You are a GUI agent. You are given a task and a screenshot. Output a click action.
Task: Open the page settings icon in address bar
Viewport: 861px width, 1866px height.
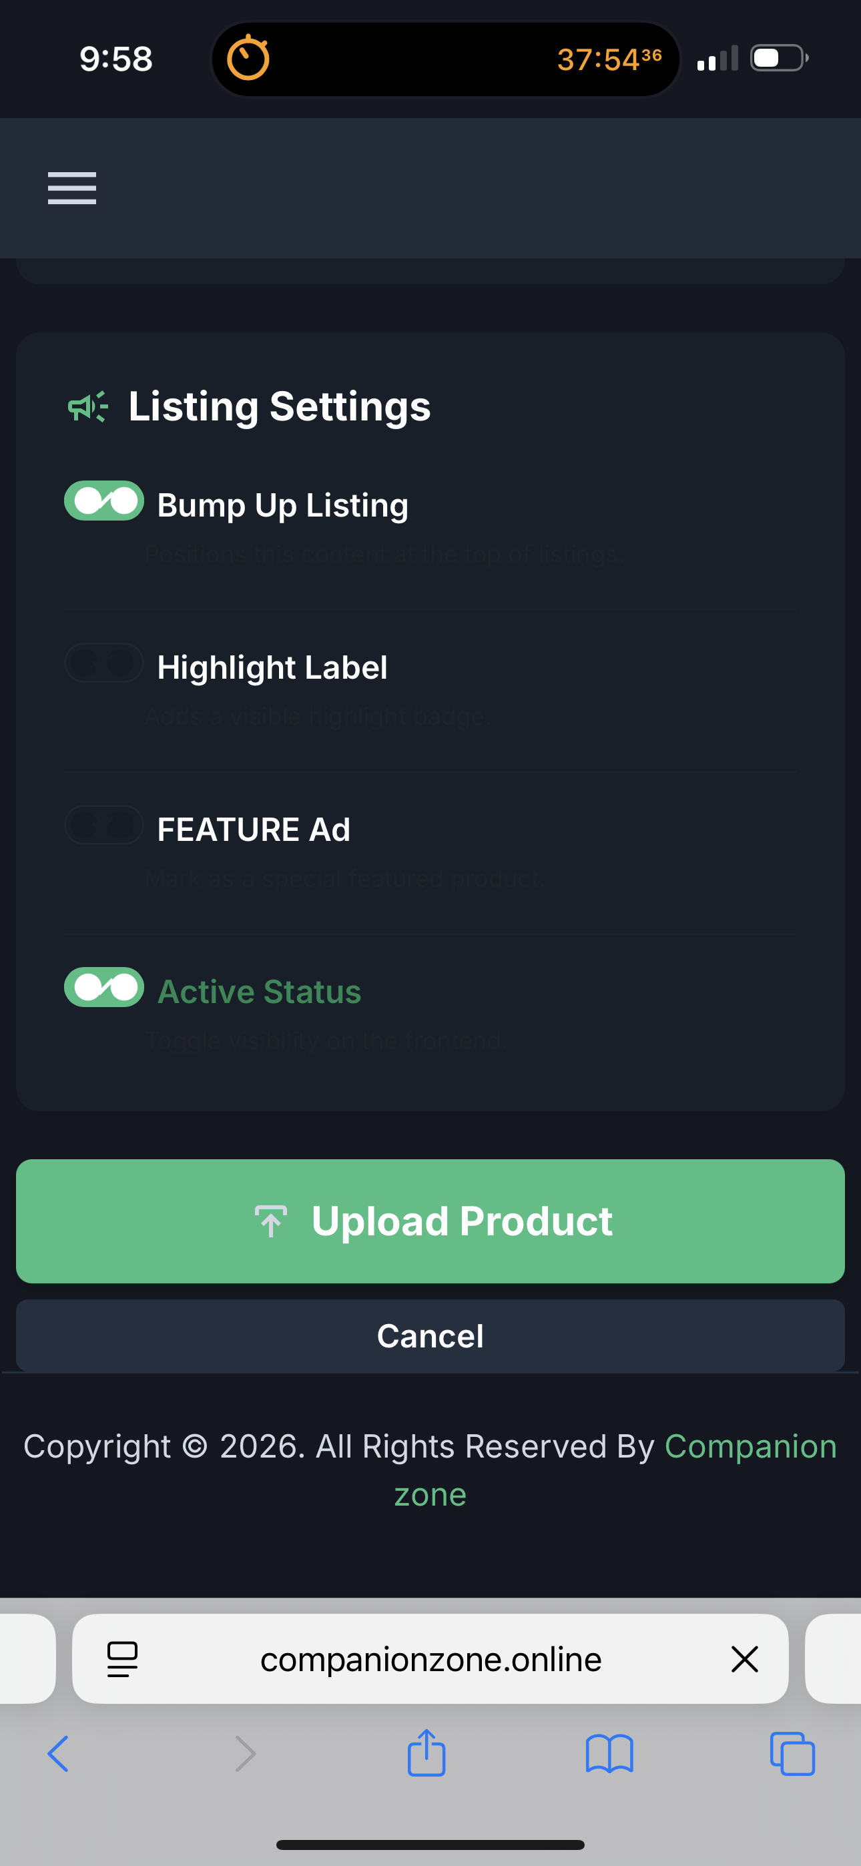pos(121,1659)
